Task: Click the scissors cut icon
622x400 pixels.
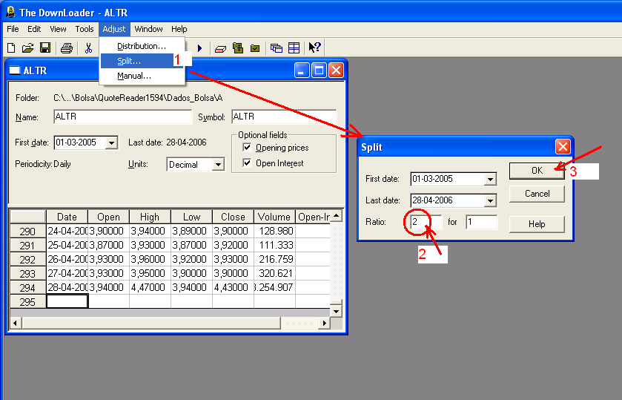Action: [88, 48]
